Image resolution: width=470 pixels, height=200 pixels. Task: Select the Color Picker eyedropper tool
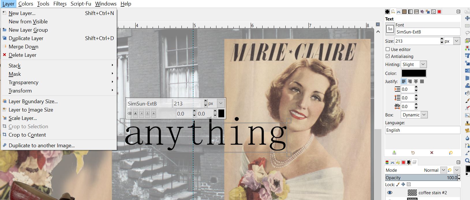467,153
